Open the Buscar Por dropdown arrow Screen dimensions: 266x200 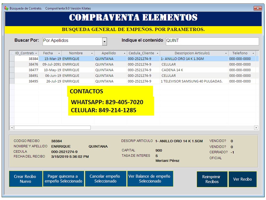pyautogui.click(x=104, y=41)
